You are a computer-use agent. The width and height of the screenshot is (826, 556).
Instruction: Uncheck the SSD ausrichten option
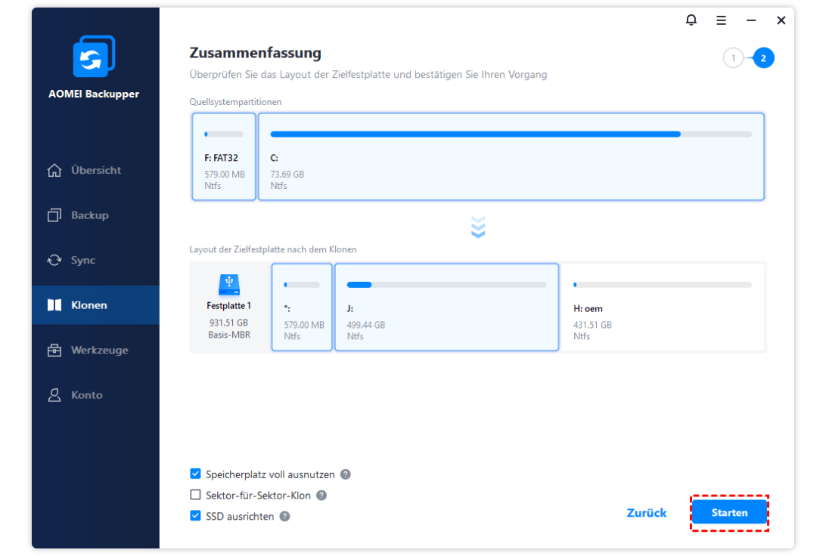click(196, 517)
